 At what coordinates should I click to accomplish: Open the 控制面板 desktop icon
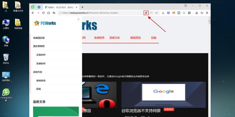(x=6, y=76)
